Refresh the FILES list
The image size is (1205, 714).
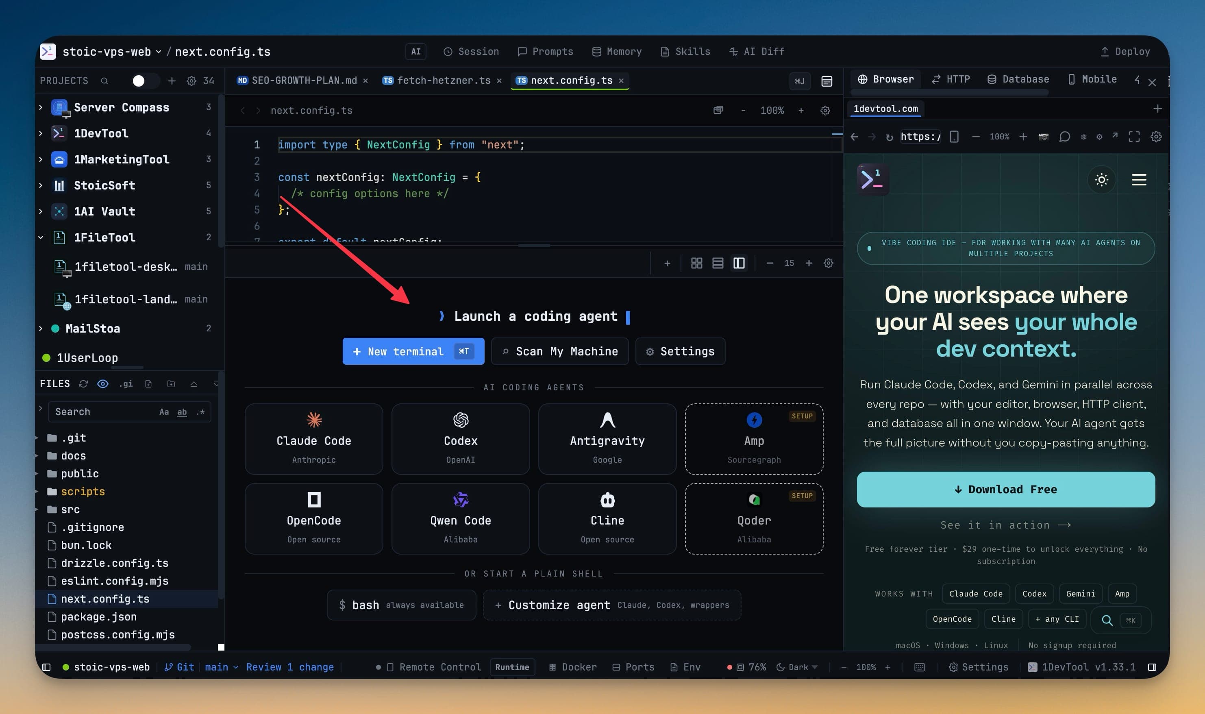click(83, 383)
